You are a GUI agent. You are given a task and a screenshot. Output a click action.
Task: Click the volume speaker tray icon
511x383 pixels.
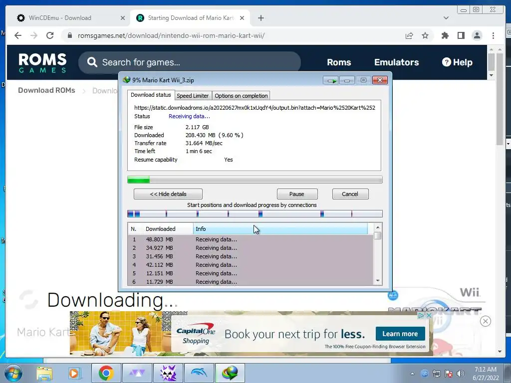[461, 374]
